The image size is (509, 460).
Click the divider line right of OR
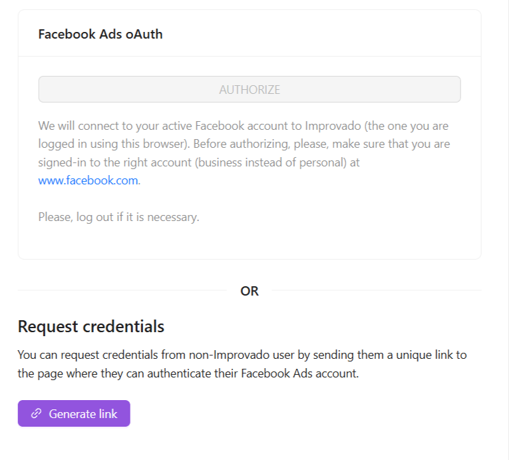(376, 290)
